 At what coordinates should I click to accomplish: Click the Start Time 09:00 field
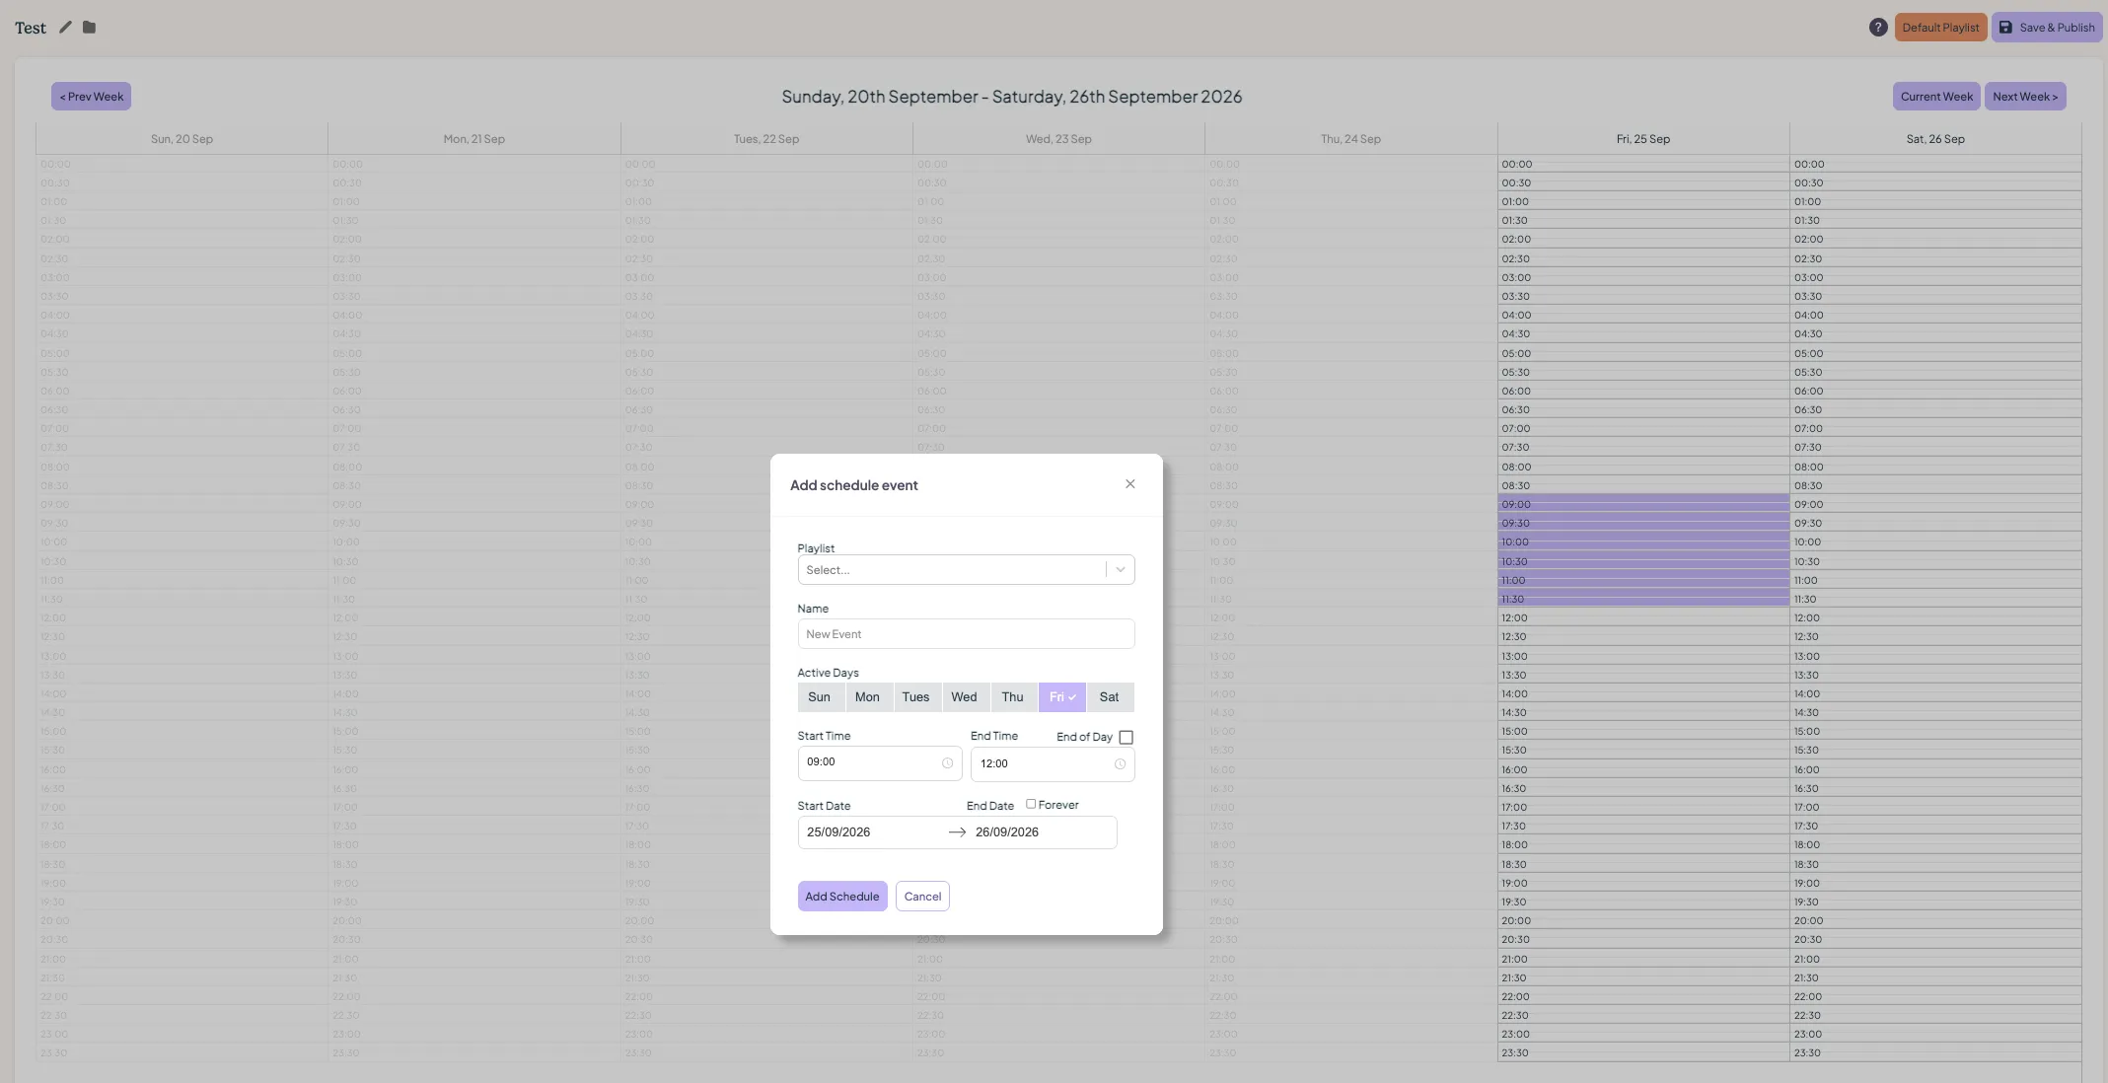pos(879,762)
